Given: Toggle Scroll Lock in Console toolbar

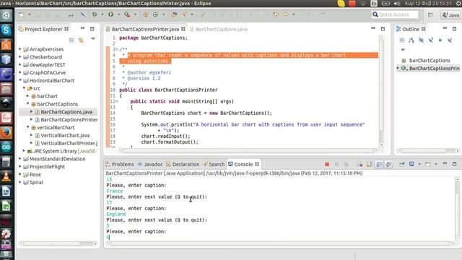Looking at the screenshot, I should (369, 164).
